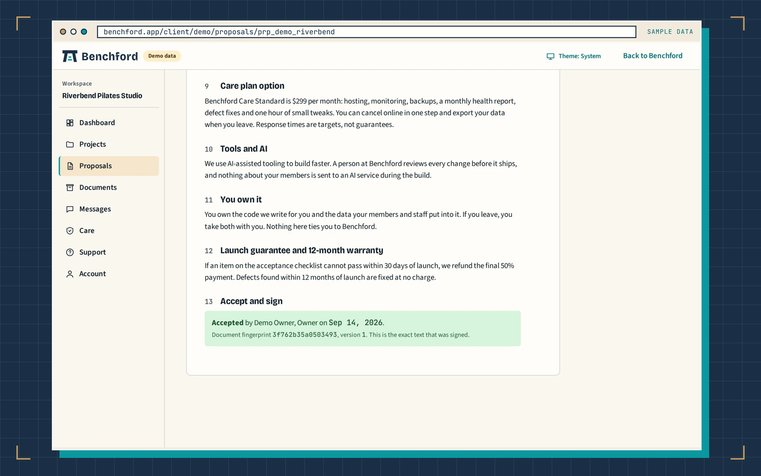Click the Care plan option heading
761x476 pixels.
tap(252, 86)
